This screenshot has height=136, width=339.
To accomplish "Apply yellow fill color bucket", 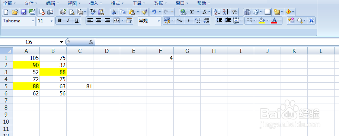I will 262,21.
